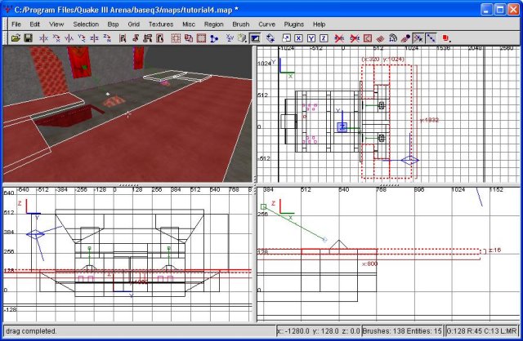This screenshot has width=523, height=341.
Task: Click the Texture view mode icon
Action: click(242, 38)
